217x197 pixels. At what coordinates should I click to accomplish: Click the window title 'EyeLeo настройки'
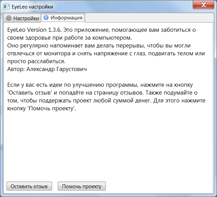click(33, 7)
